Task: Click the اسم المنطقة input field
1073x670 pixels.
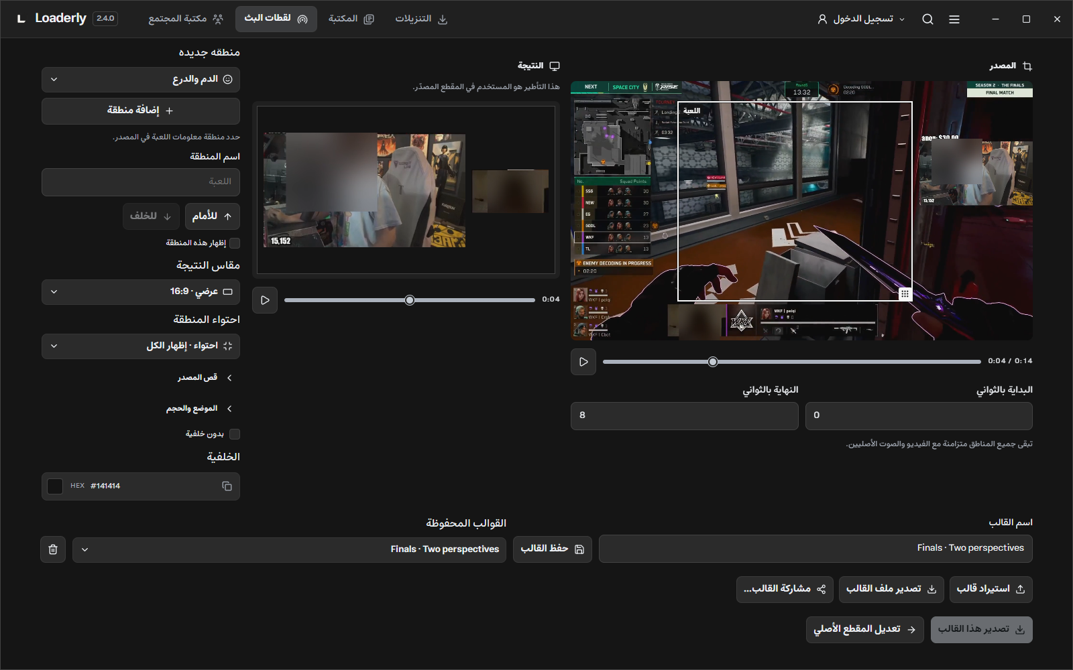Action: coord(141,182)
